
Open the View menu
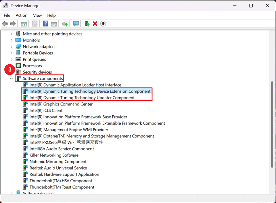click(37, 15)
